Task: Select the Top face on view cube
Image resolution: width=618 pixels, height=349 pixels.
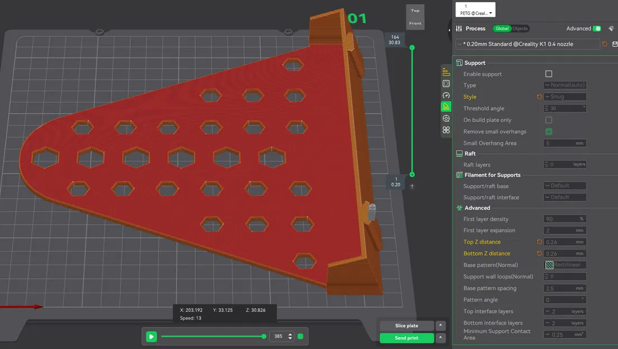Action: tap(415, 11)
